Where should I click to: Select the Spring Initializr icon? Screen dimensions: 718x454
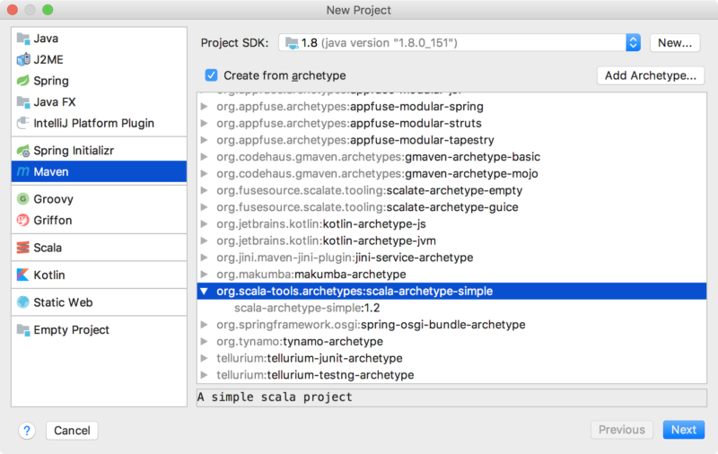click(x=23, y=150)
